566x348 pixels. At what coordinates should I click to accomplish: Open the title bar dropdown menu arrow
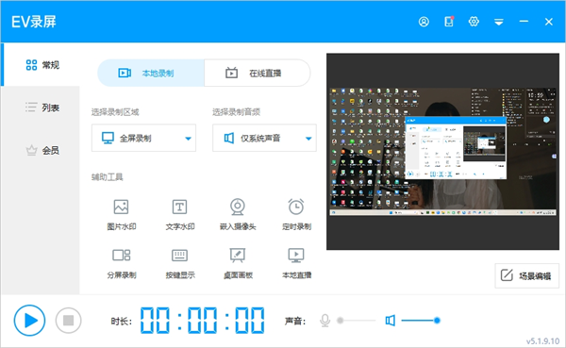pyautogui.click(x=499, y=22)
